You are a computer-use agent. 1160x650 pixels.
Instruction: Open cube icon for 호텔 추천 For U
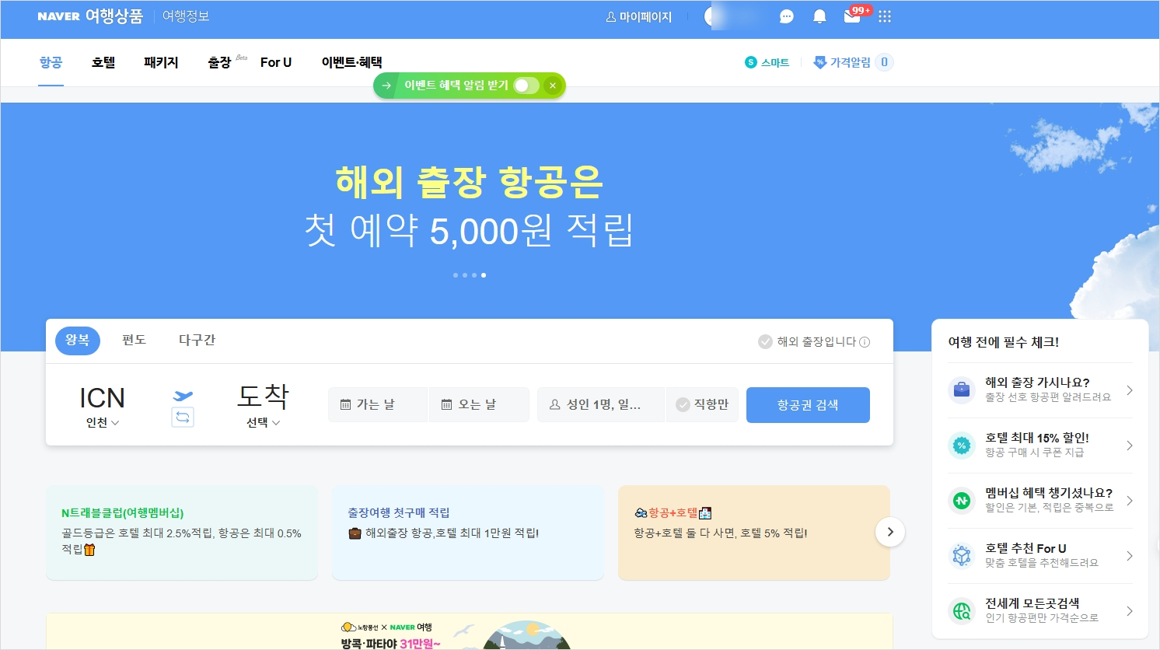(x=962, y=556)
